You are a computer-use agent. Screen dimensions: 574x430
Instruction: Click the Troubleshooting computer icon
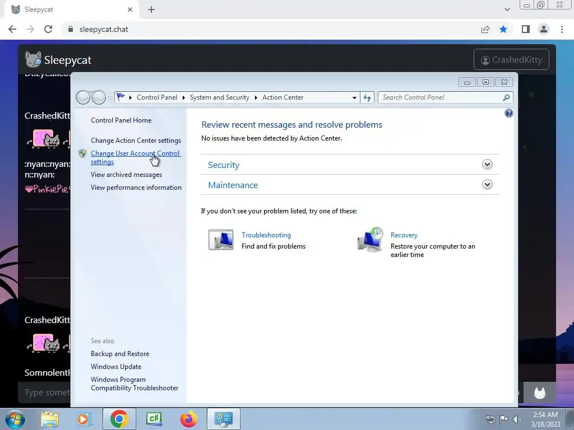[221, 240]
